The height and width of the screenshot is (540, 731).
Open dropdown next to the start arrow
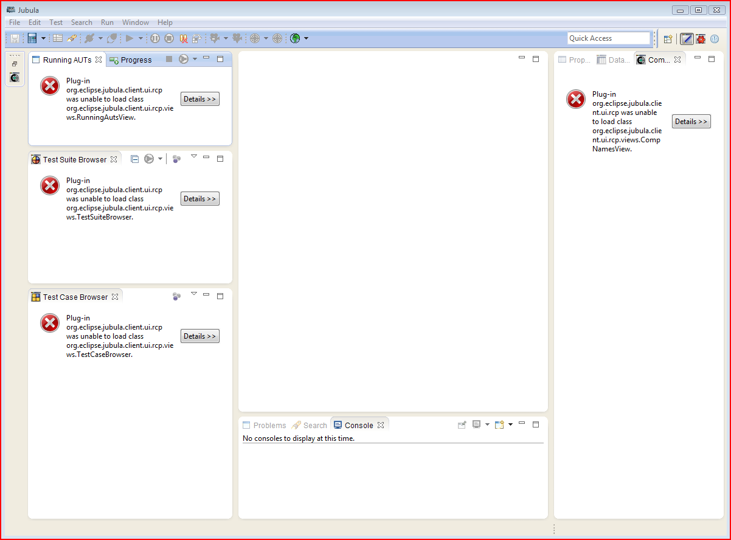click(x=140, y=38)
